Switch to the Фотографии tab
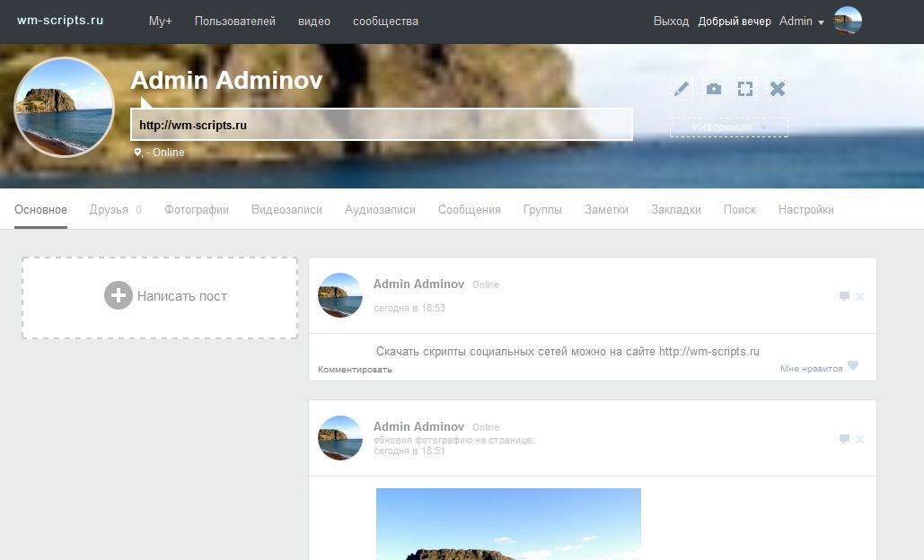 click(x=196, y=210)
